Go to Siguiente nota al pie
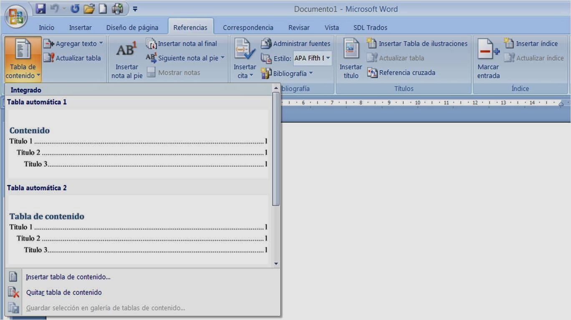Screen dimensions: 571x320 (182, 58)
